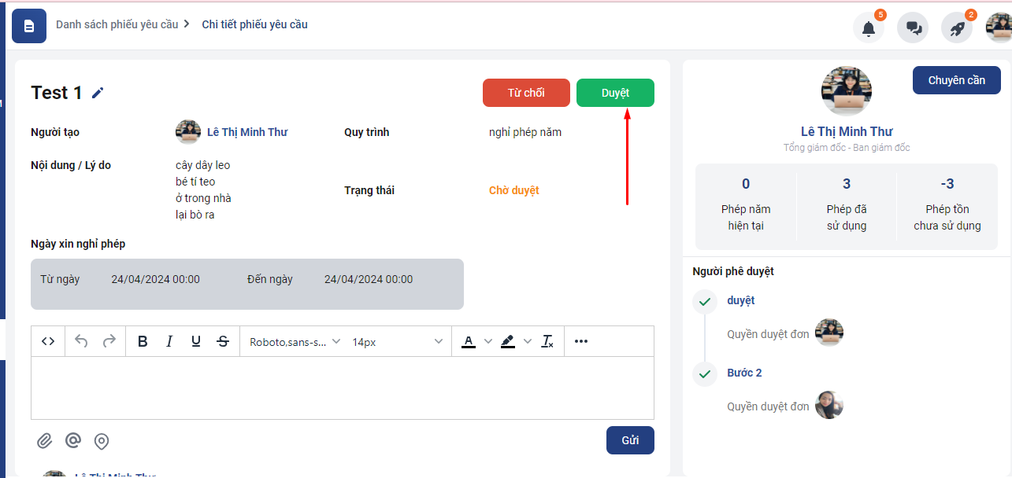
Task: Insert location with the pin icon
Action: tap(102, 441)
